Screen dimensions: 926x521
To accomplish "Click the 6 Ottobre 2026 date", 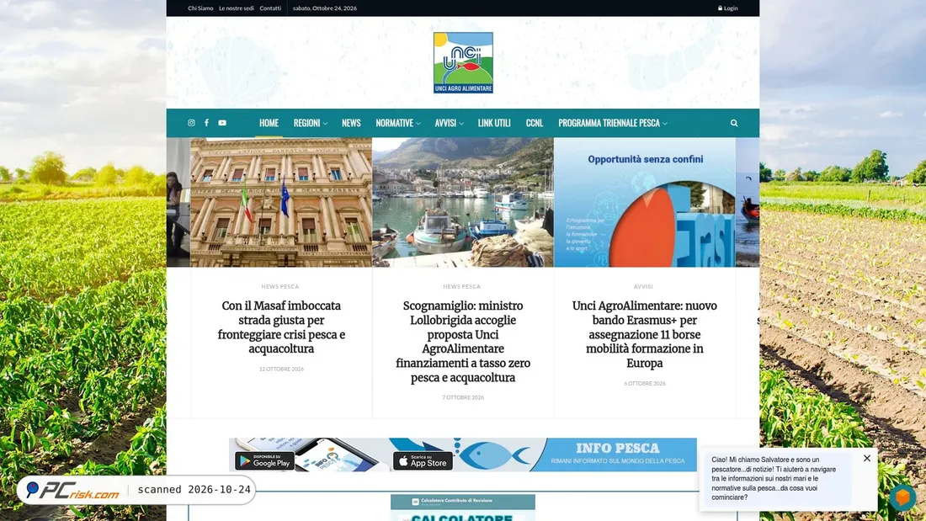I will point(644,383).
